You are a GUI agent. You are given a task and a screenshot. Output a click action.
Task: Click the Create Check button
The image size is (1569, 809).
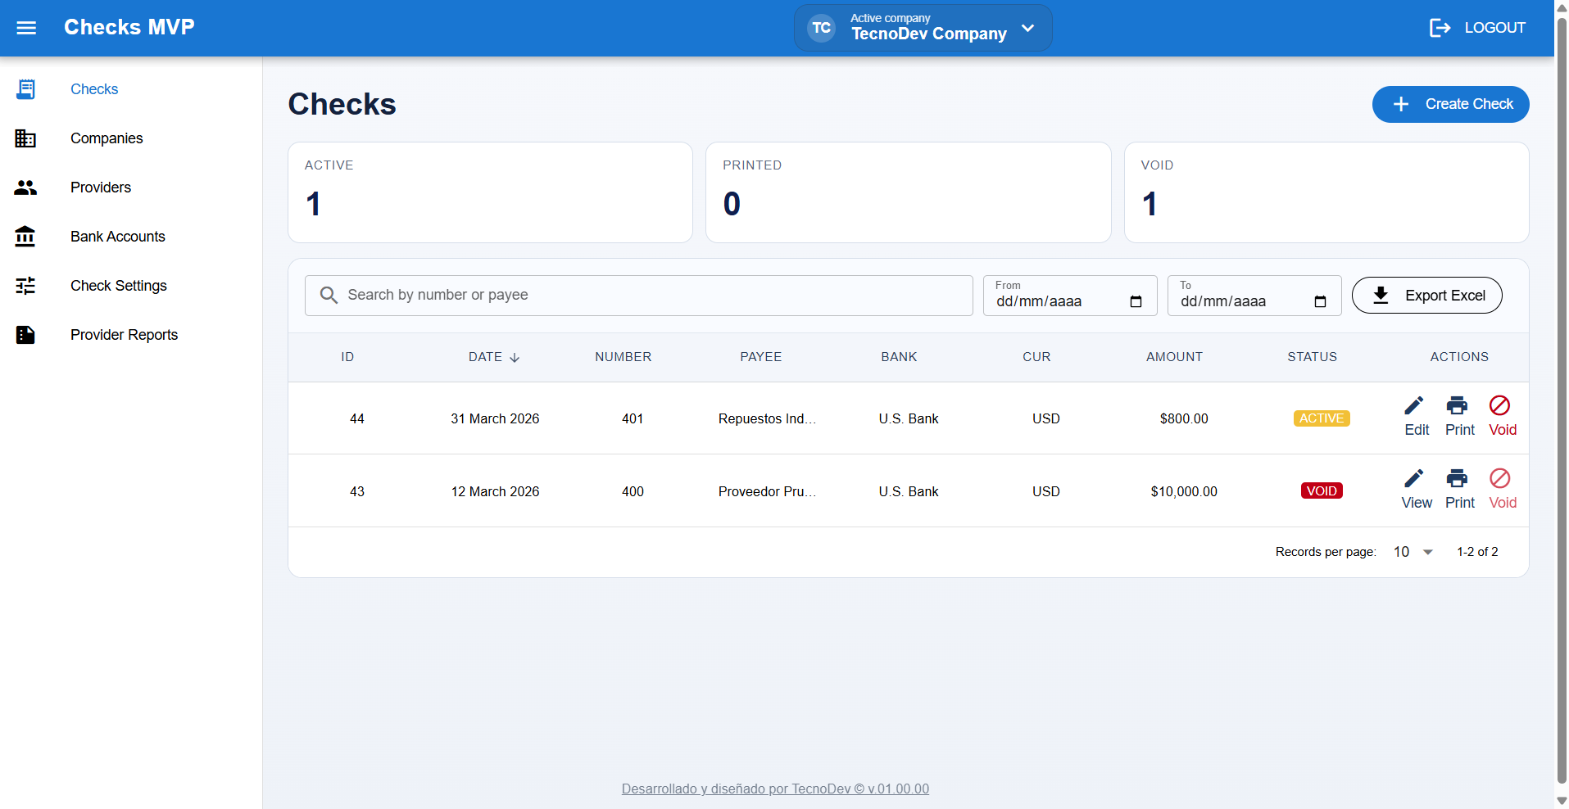pyautogui.click(x=1450, y=104)
